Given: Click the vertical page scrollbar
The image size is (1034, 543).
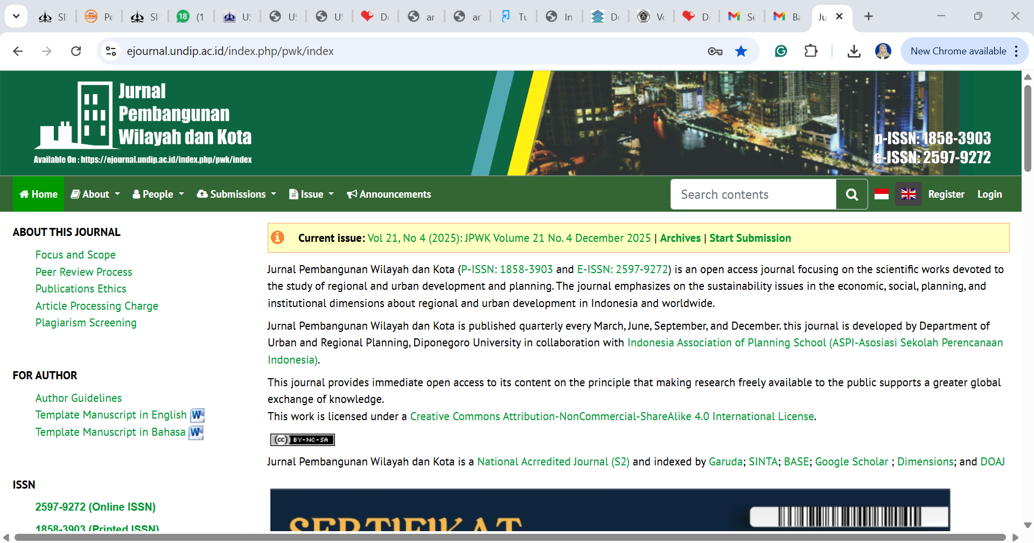Looking at the screenshot, I should coord(1028,129).
